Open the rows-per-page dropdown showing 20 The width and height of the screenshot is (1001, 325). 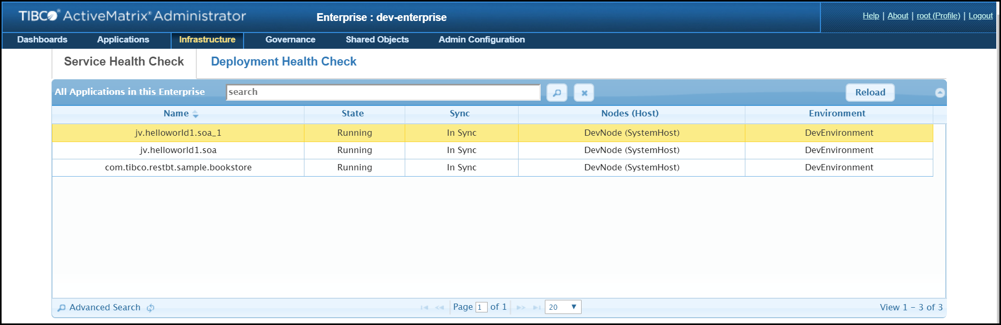point(563,307)
